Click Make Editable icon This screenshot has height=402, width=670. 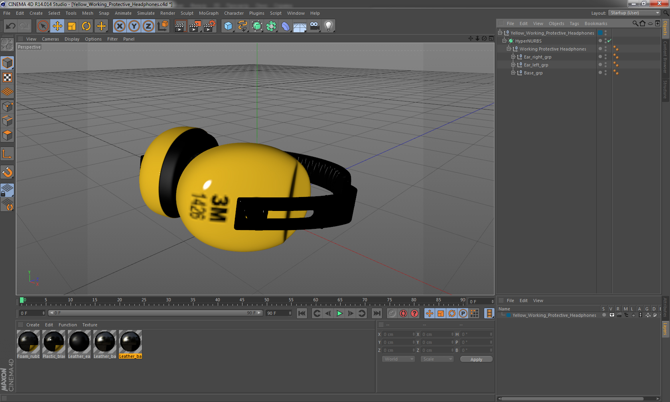7,45
